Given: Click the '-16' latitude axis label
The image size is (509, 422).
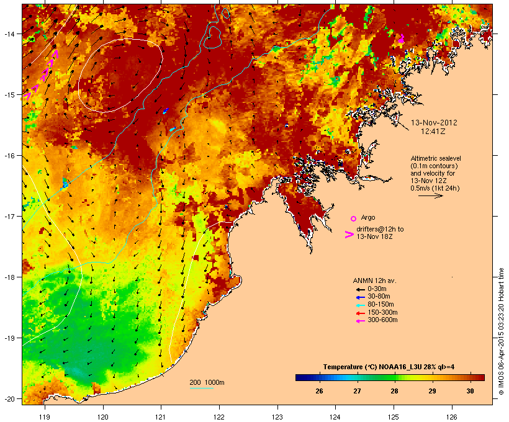Looking at the screenshot, I should coord(9,156).
